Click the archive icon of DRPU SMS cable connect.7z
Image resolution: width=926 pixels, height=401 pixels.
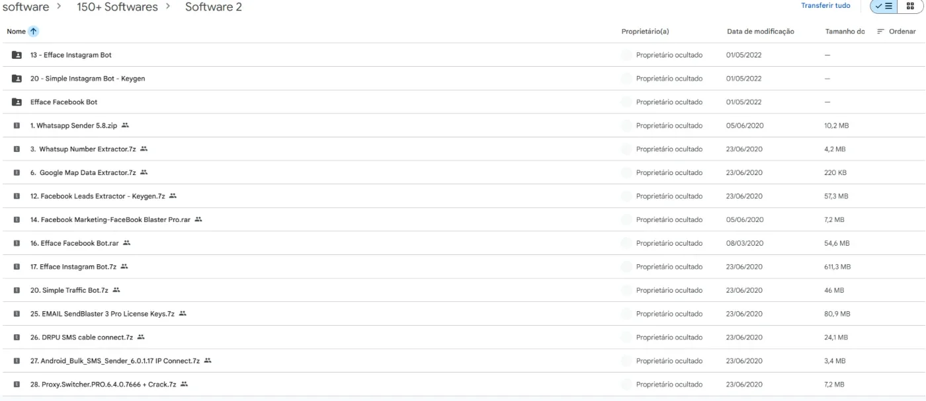(x=17, y=338)
